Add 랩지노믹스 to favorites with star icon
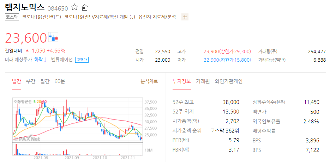 [x=74, y=7]
